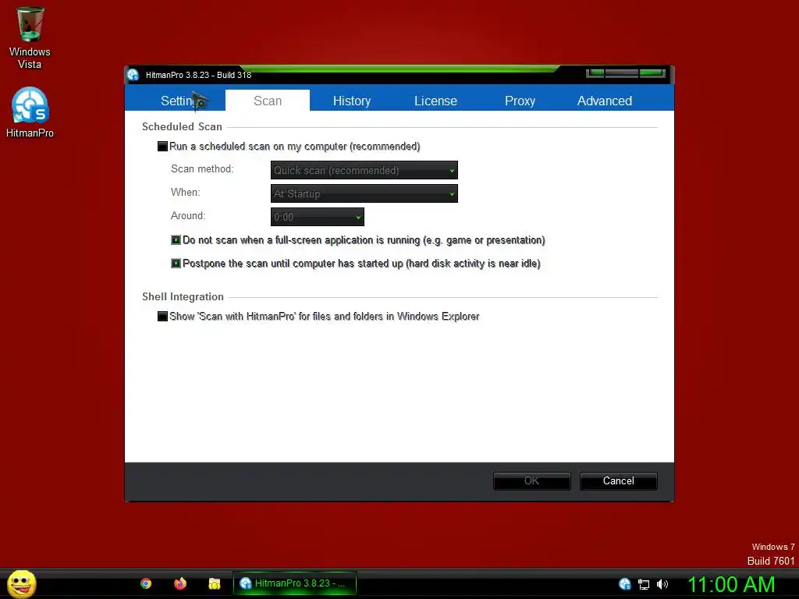Viewport: 799px width, 599px height.
Task: Open the Windows Vista recycle bin desktop icon
Action: click(30, 37)
